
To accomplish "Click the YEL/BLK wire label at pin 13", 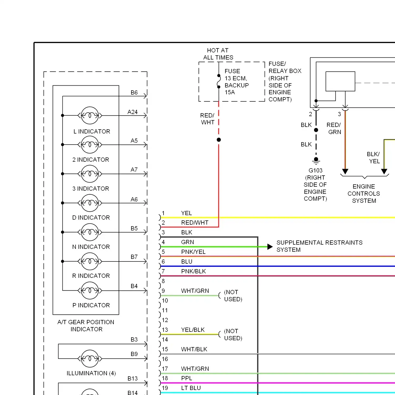I will point(193,330).
